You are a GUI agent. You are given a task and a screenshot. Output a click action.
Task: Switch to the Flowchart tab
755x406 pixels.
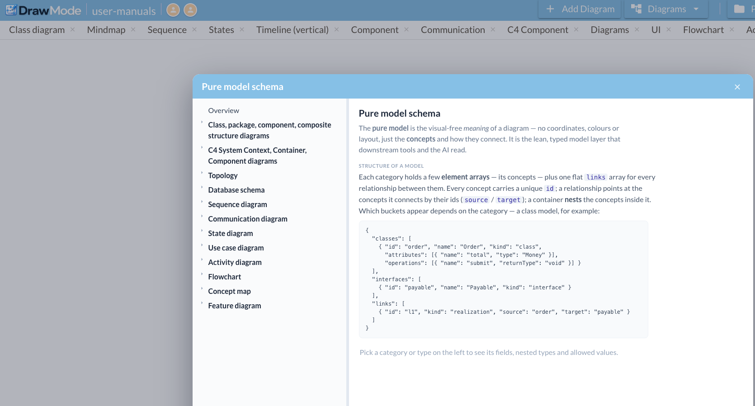[x=703, y=30]
